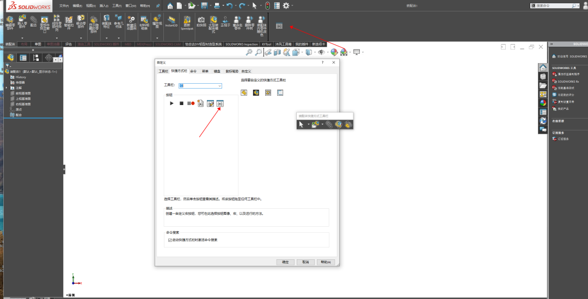Image resolution: width=588 pixels, height=299 pixels.
Task: Switch to the 命令 tab in dialog
Action: pos(193,71)
